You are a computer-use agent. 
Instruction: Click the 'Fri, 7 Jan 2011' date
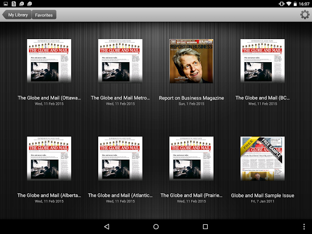click(x=263, y=201)
